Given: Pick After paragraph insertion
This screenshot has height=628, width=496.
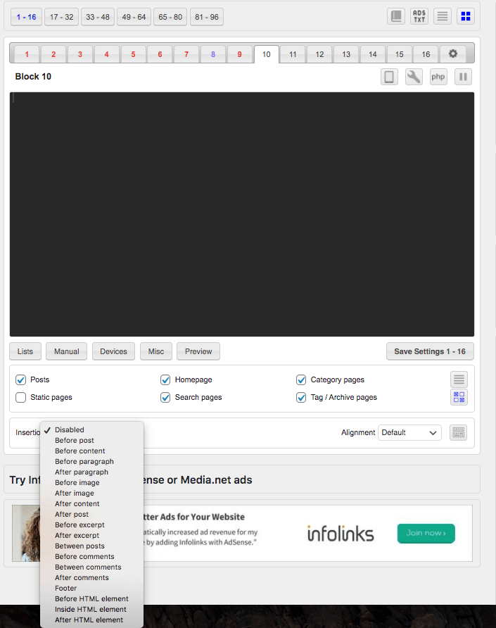Looking at the screenshot, I should [91, 472].
